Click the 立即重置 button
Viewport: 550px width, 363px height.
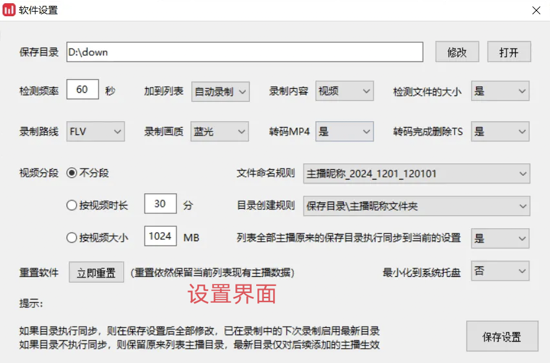(x=96, y=272)
